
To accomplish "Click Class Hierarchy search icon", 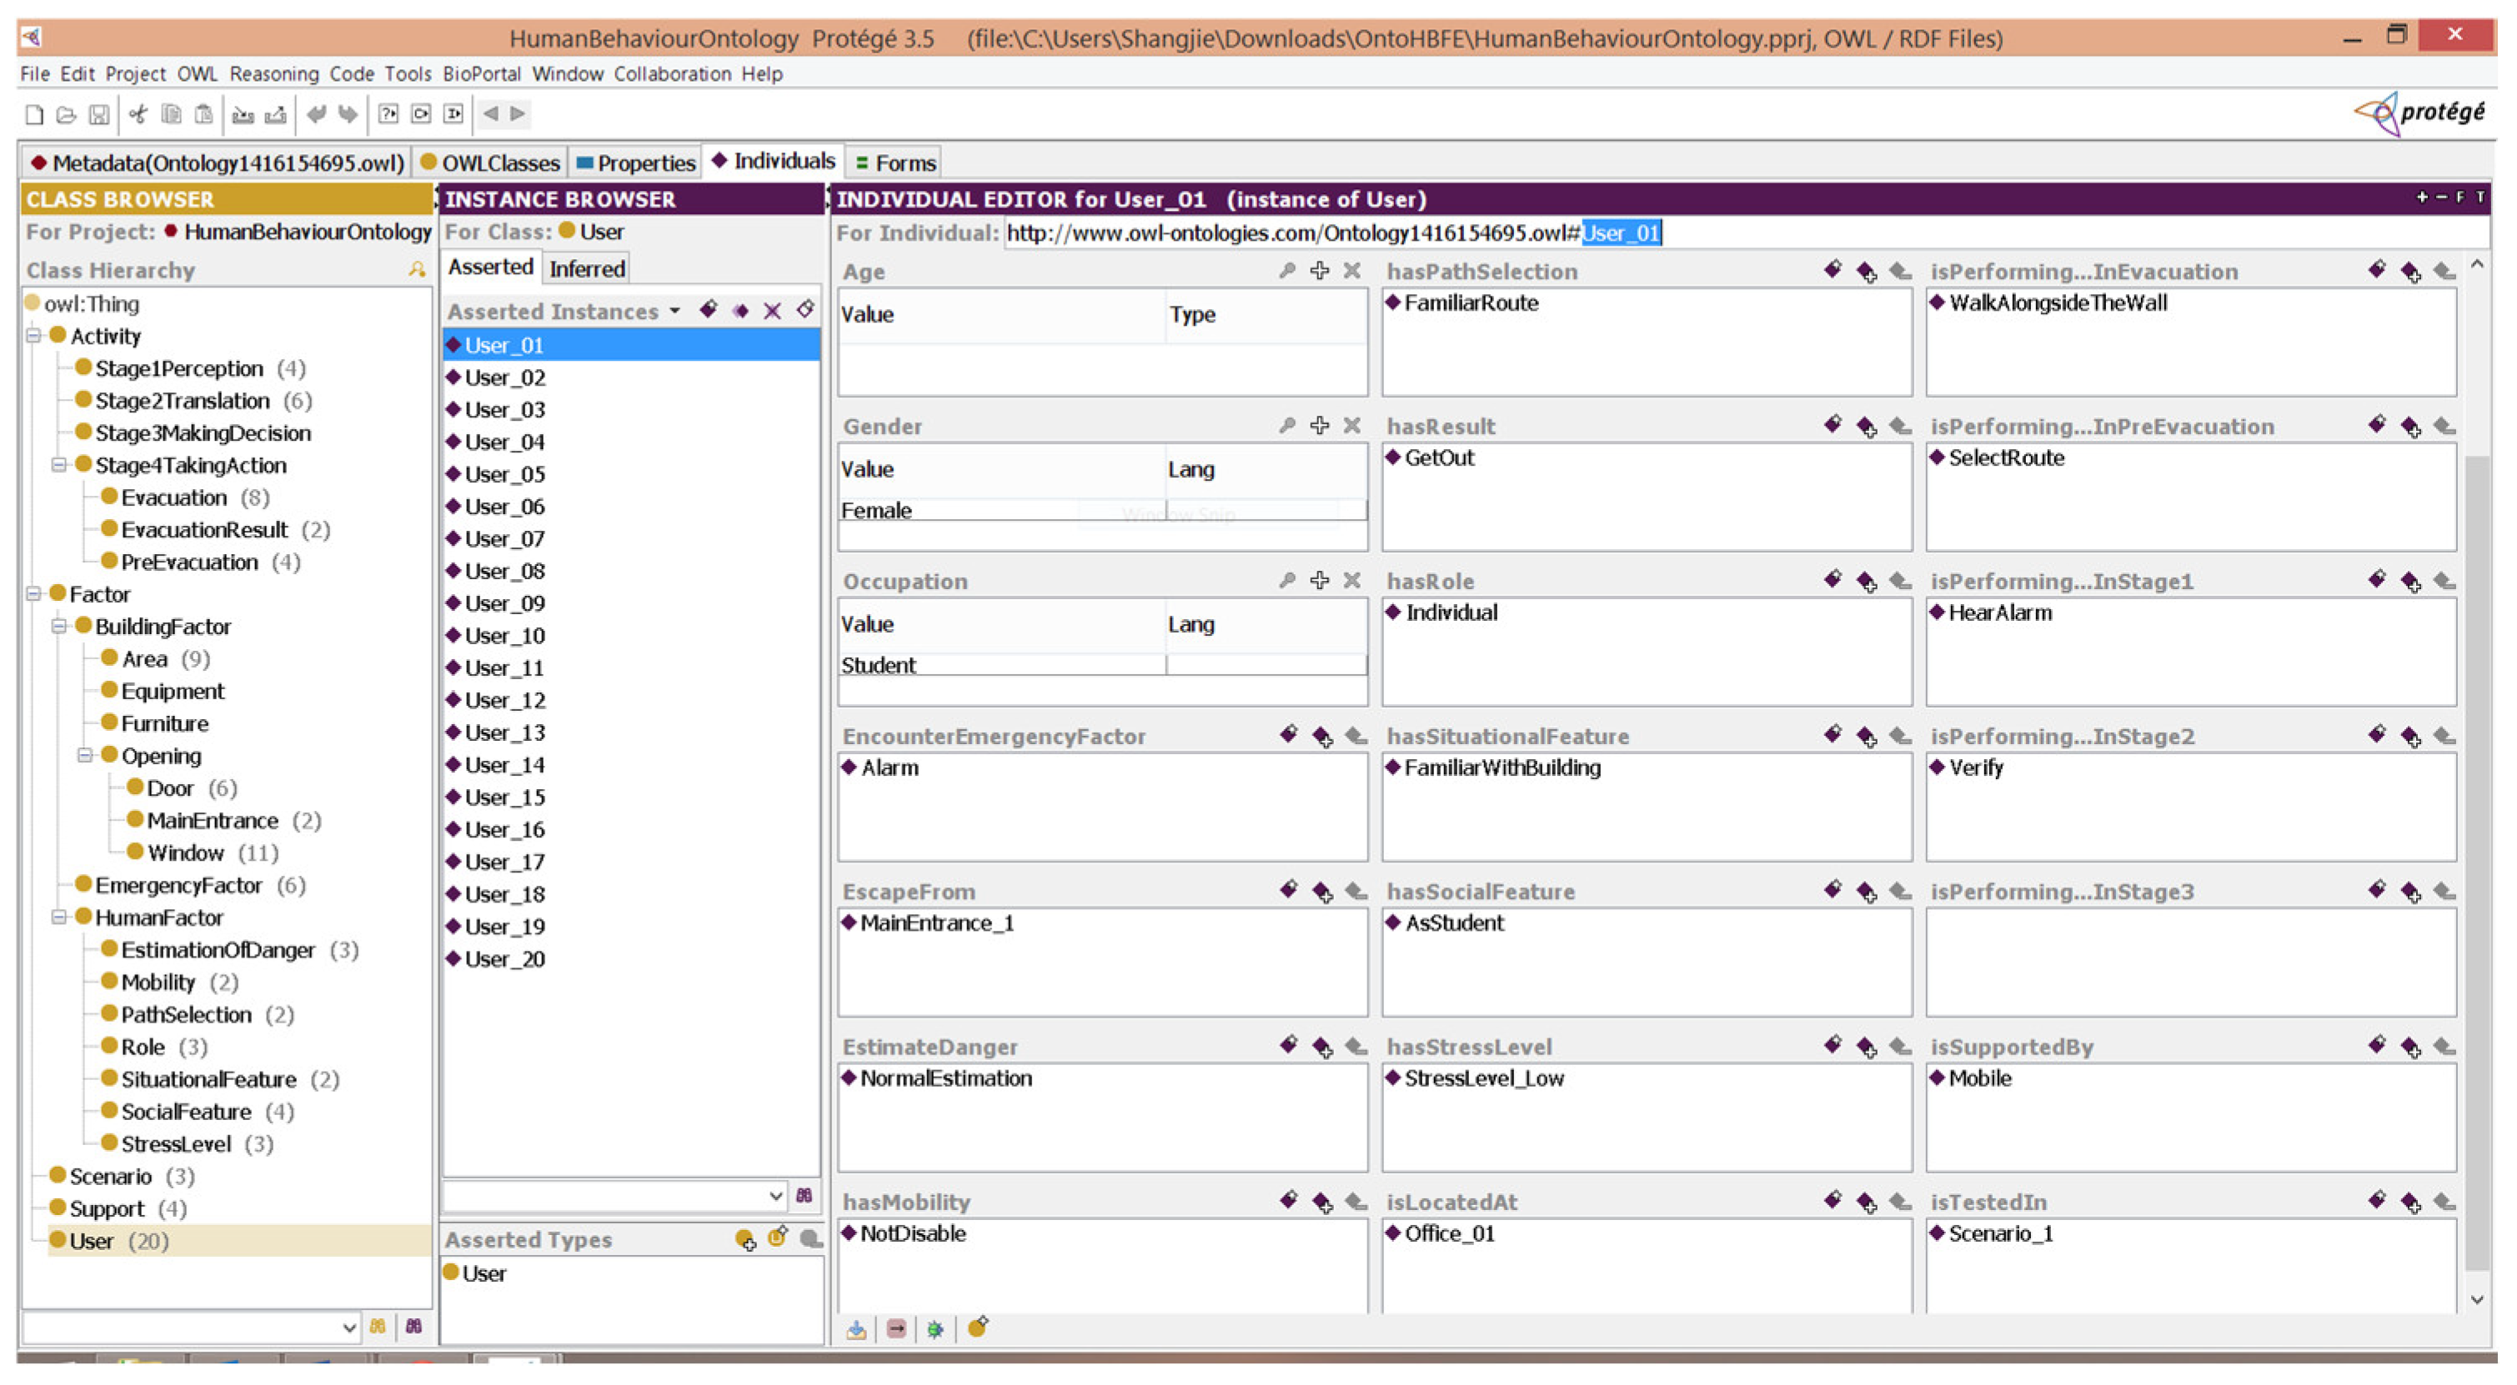I will (417, 269).
